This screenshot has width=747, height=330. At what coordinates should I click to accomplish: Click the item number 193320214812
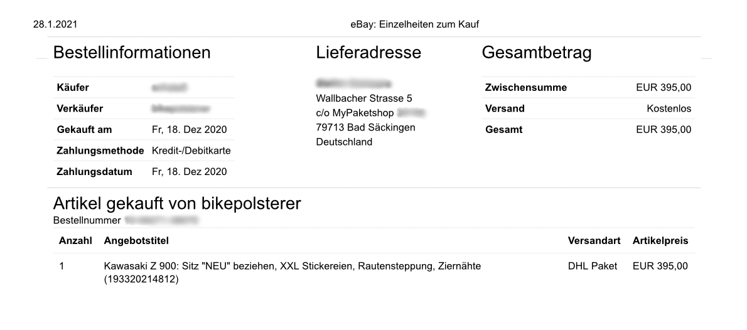tap(141, 280)
